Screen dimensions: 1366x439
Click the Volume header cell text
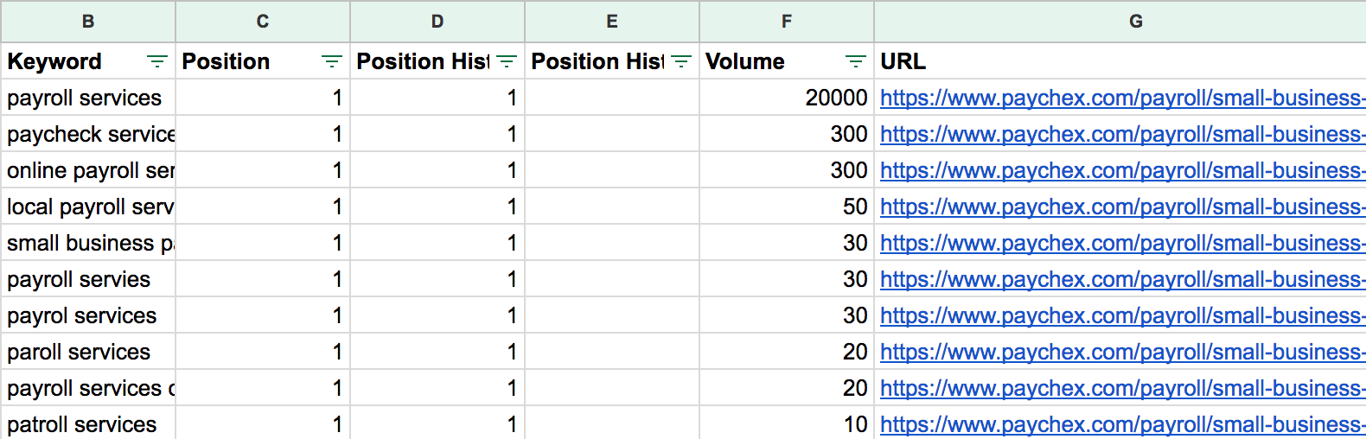pos(744,61)
